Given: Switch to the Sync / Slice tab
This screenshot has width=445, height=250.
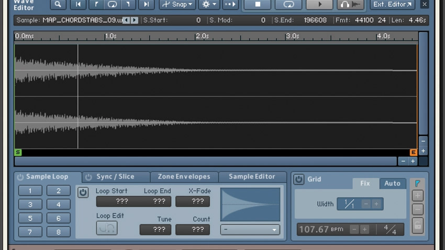Looking at the screenshot, I should [x=115, y=177].
